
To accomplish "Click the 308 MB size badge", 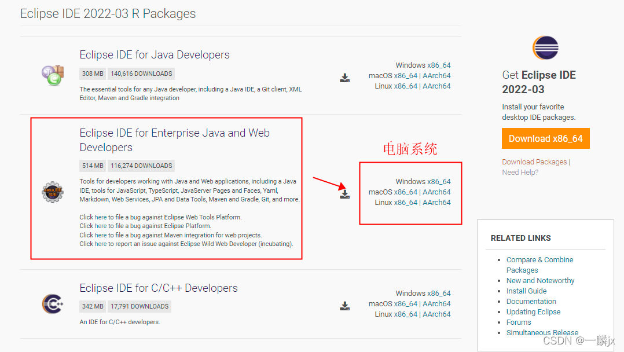I will point(93,74).
